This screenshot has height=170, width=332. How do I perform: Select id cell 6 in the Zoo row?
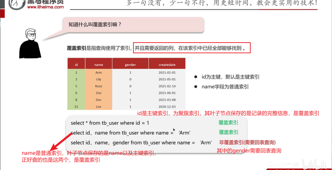click(76, 93)
